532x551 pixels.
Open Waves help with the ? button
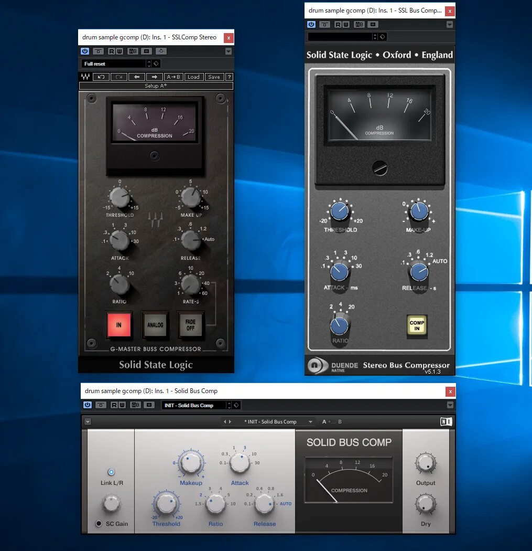pos(229,77)
